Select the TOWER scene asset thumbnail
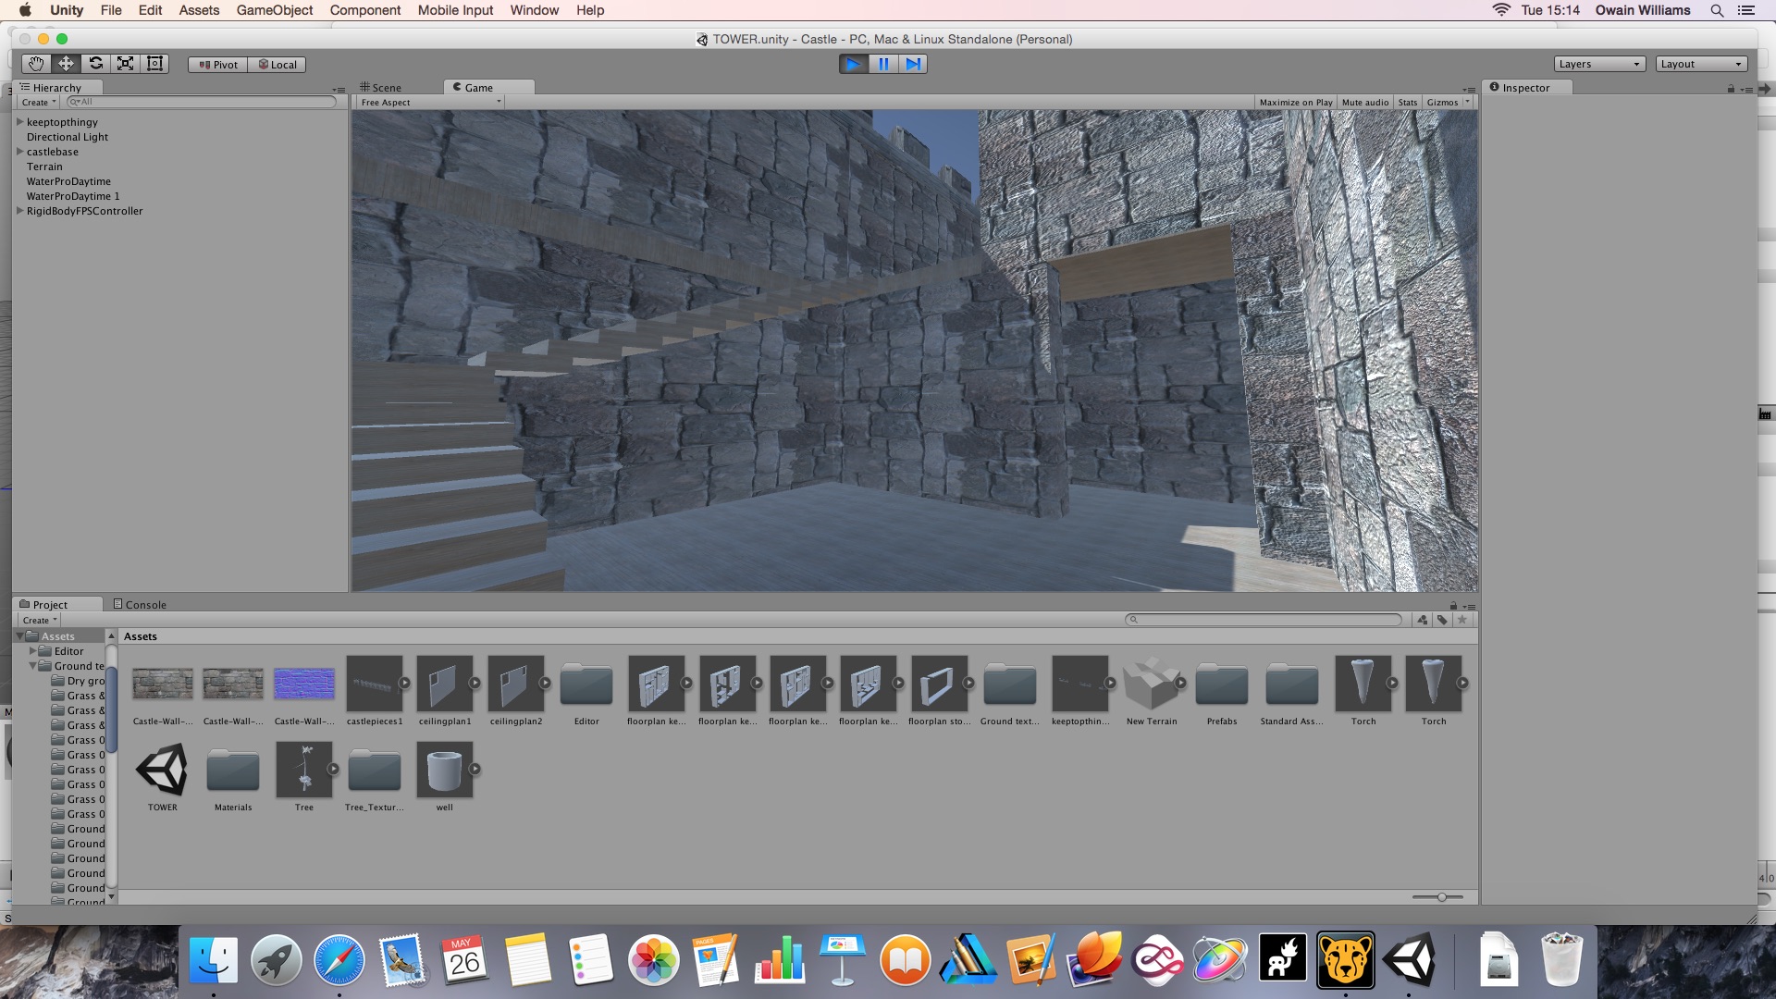This screenshot has width=1776, height=999. tap(162, 771)
